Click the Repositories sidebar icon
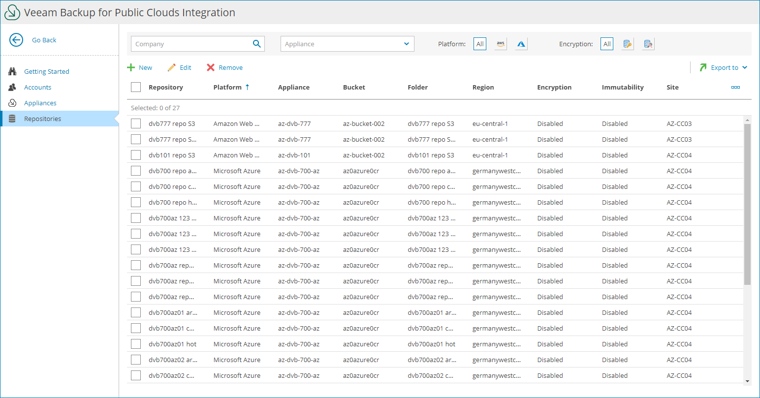This screenshot has height=398, width=760. [x=12, y=118]
